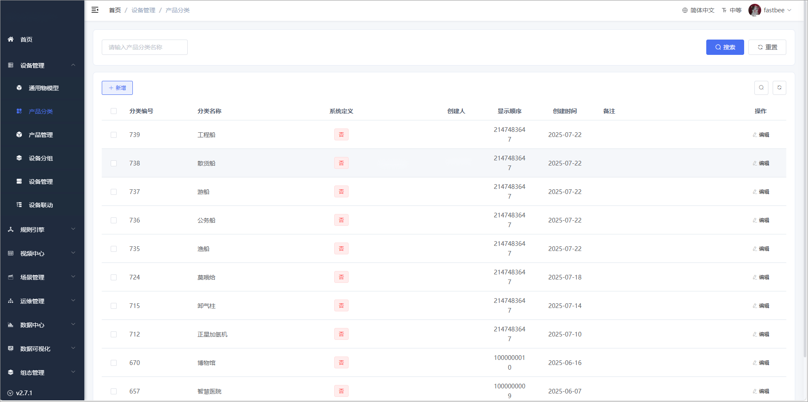The height and width of the screenshot is (402, 808).
Task: Refresh the table using circular arrow icon
Action: [779, 88]
